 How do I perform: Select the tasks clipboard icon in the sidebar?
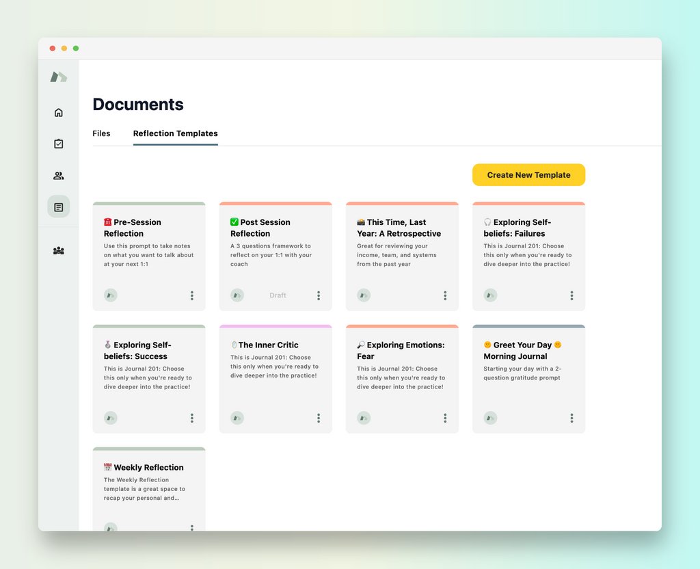pyautogui.click(x=59, y=144)
